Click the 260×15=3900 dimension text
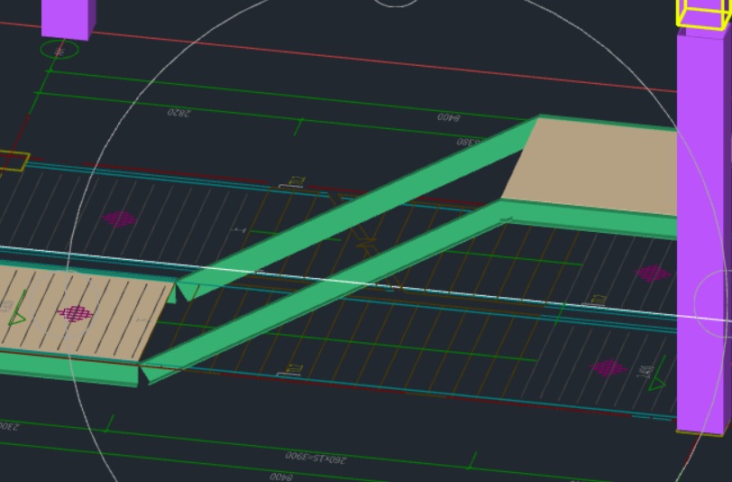Image resolution: width=732 pixels, height=482 pixels. [316, 458]
